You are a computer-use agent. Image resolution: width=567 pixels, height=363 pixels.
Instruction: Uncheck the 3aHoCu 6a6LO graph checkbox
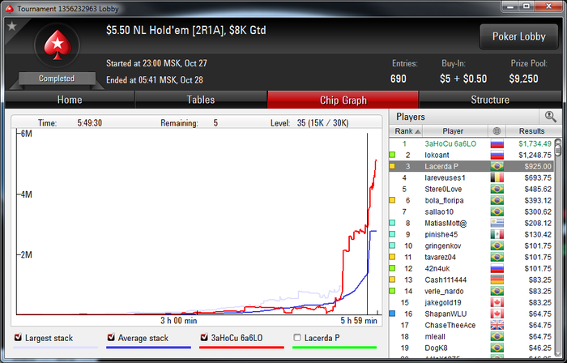204,338
